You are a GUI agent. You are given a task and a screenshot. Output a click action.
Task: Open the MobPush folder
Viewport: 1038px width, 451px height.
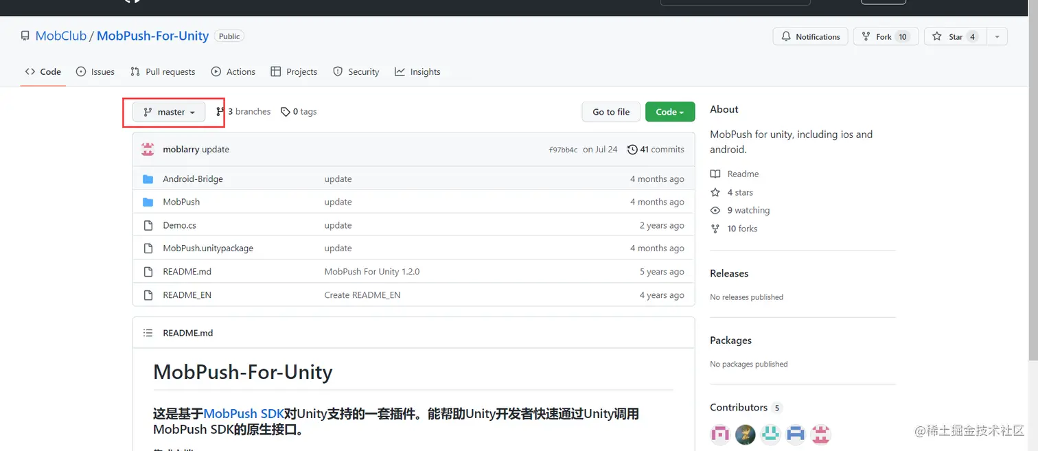click(x=181, y=202)
